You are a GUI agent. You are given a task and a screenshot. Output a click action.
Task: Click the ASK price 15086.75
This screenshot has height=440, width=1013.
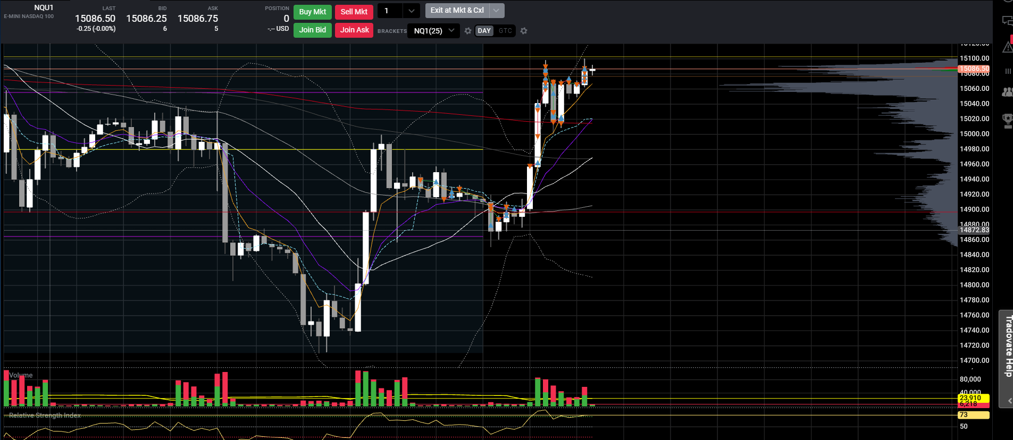pos(198,19)
